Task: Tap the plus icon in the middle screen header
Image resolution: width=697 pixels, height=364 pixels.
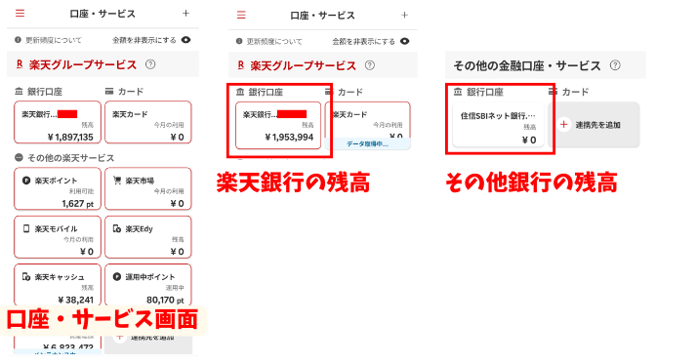Action: coord(404,15)
